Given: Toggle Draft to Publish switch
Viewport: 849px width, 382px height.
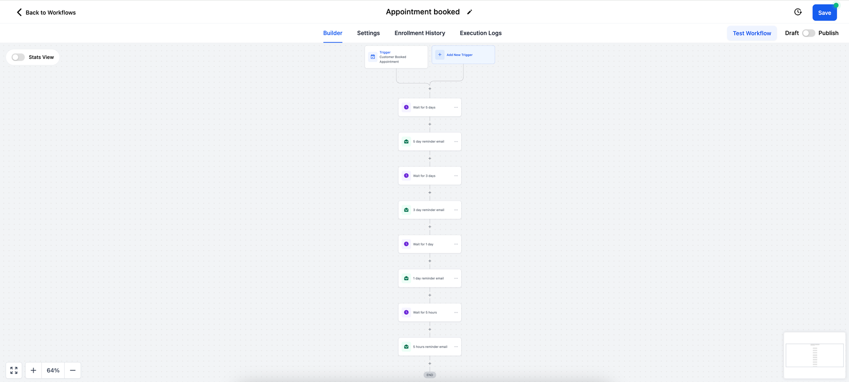Looking at the screenshot, I should pyautogui.click(x=808, y=33).
